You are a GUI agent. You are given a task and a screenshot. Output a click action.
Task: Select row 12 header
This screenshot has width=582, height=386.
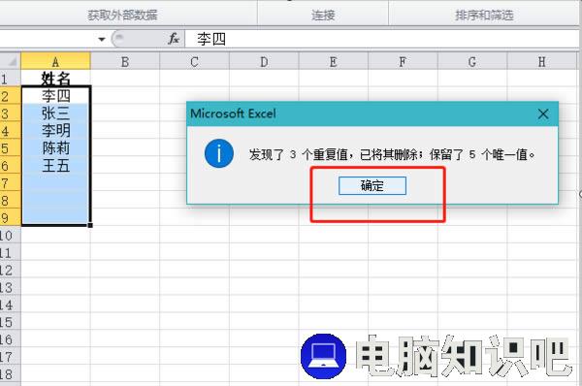pyautogui.click(x=11, y=270)
